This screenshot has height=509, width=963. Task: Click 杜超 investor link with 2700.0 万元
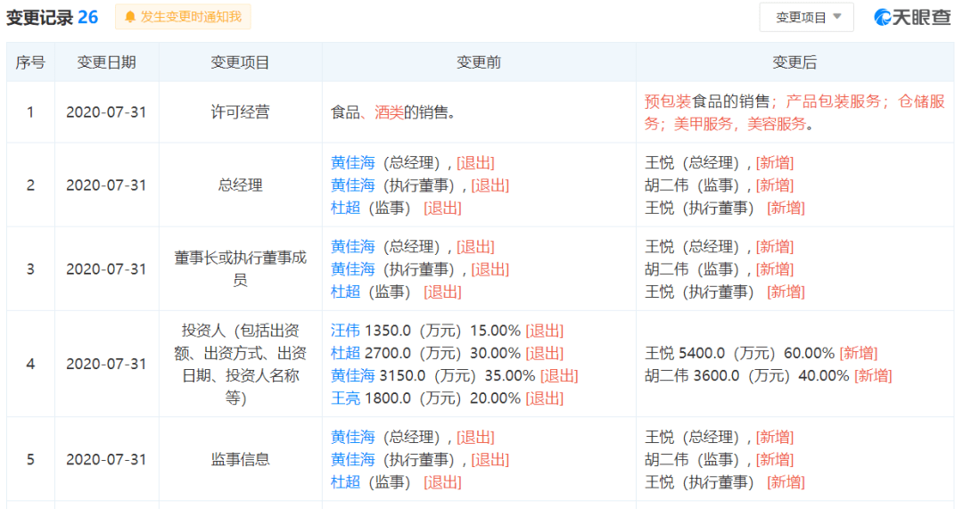point(345,353)
